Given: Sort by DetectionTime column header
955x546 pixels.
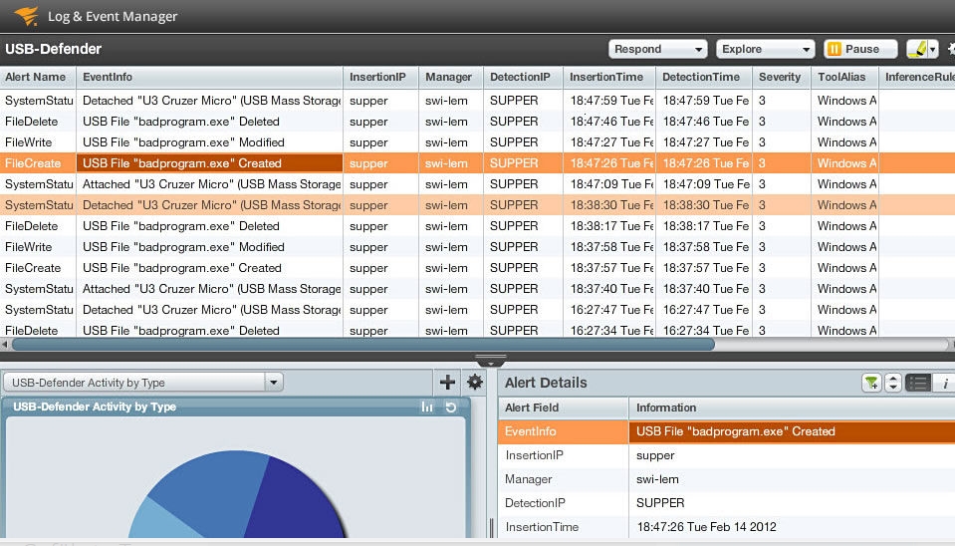Looking at the screenshot, I should click(x=703, y=77).
